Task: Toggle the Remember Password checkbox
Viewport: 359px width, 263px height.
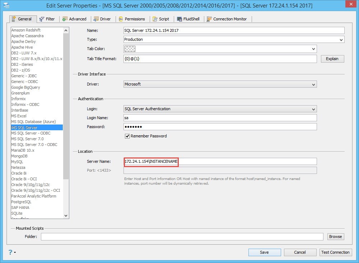Action: (x=127, y=136)
